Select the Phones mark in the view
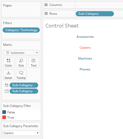Image resolution: width=123 pixels, height=139 pixels. click(85, 69)
